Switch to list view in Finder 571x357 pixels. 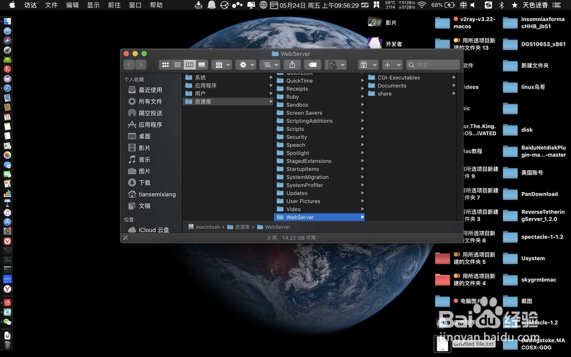(x=177, y=65)
